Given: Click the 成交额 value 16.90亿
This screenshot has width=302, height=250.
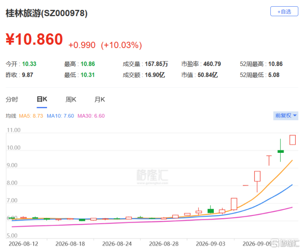Looking at the screenshot, I should [x=155, y=75].
